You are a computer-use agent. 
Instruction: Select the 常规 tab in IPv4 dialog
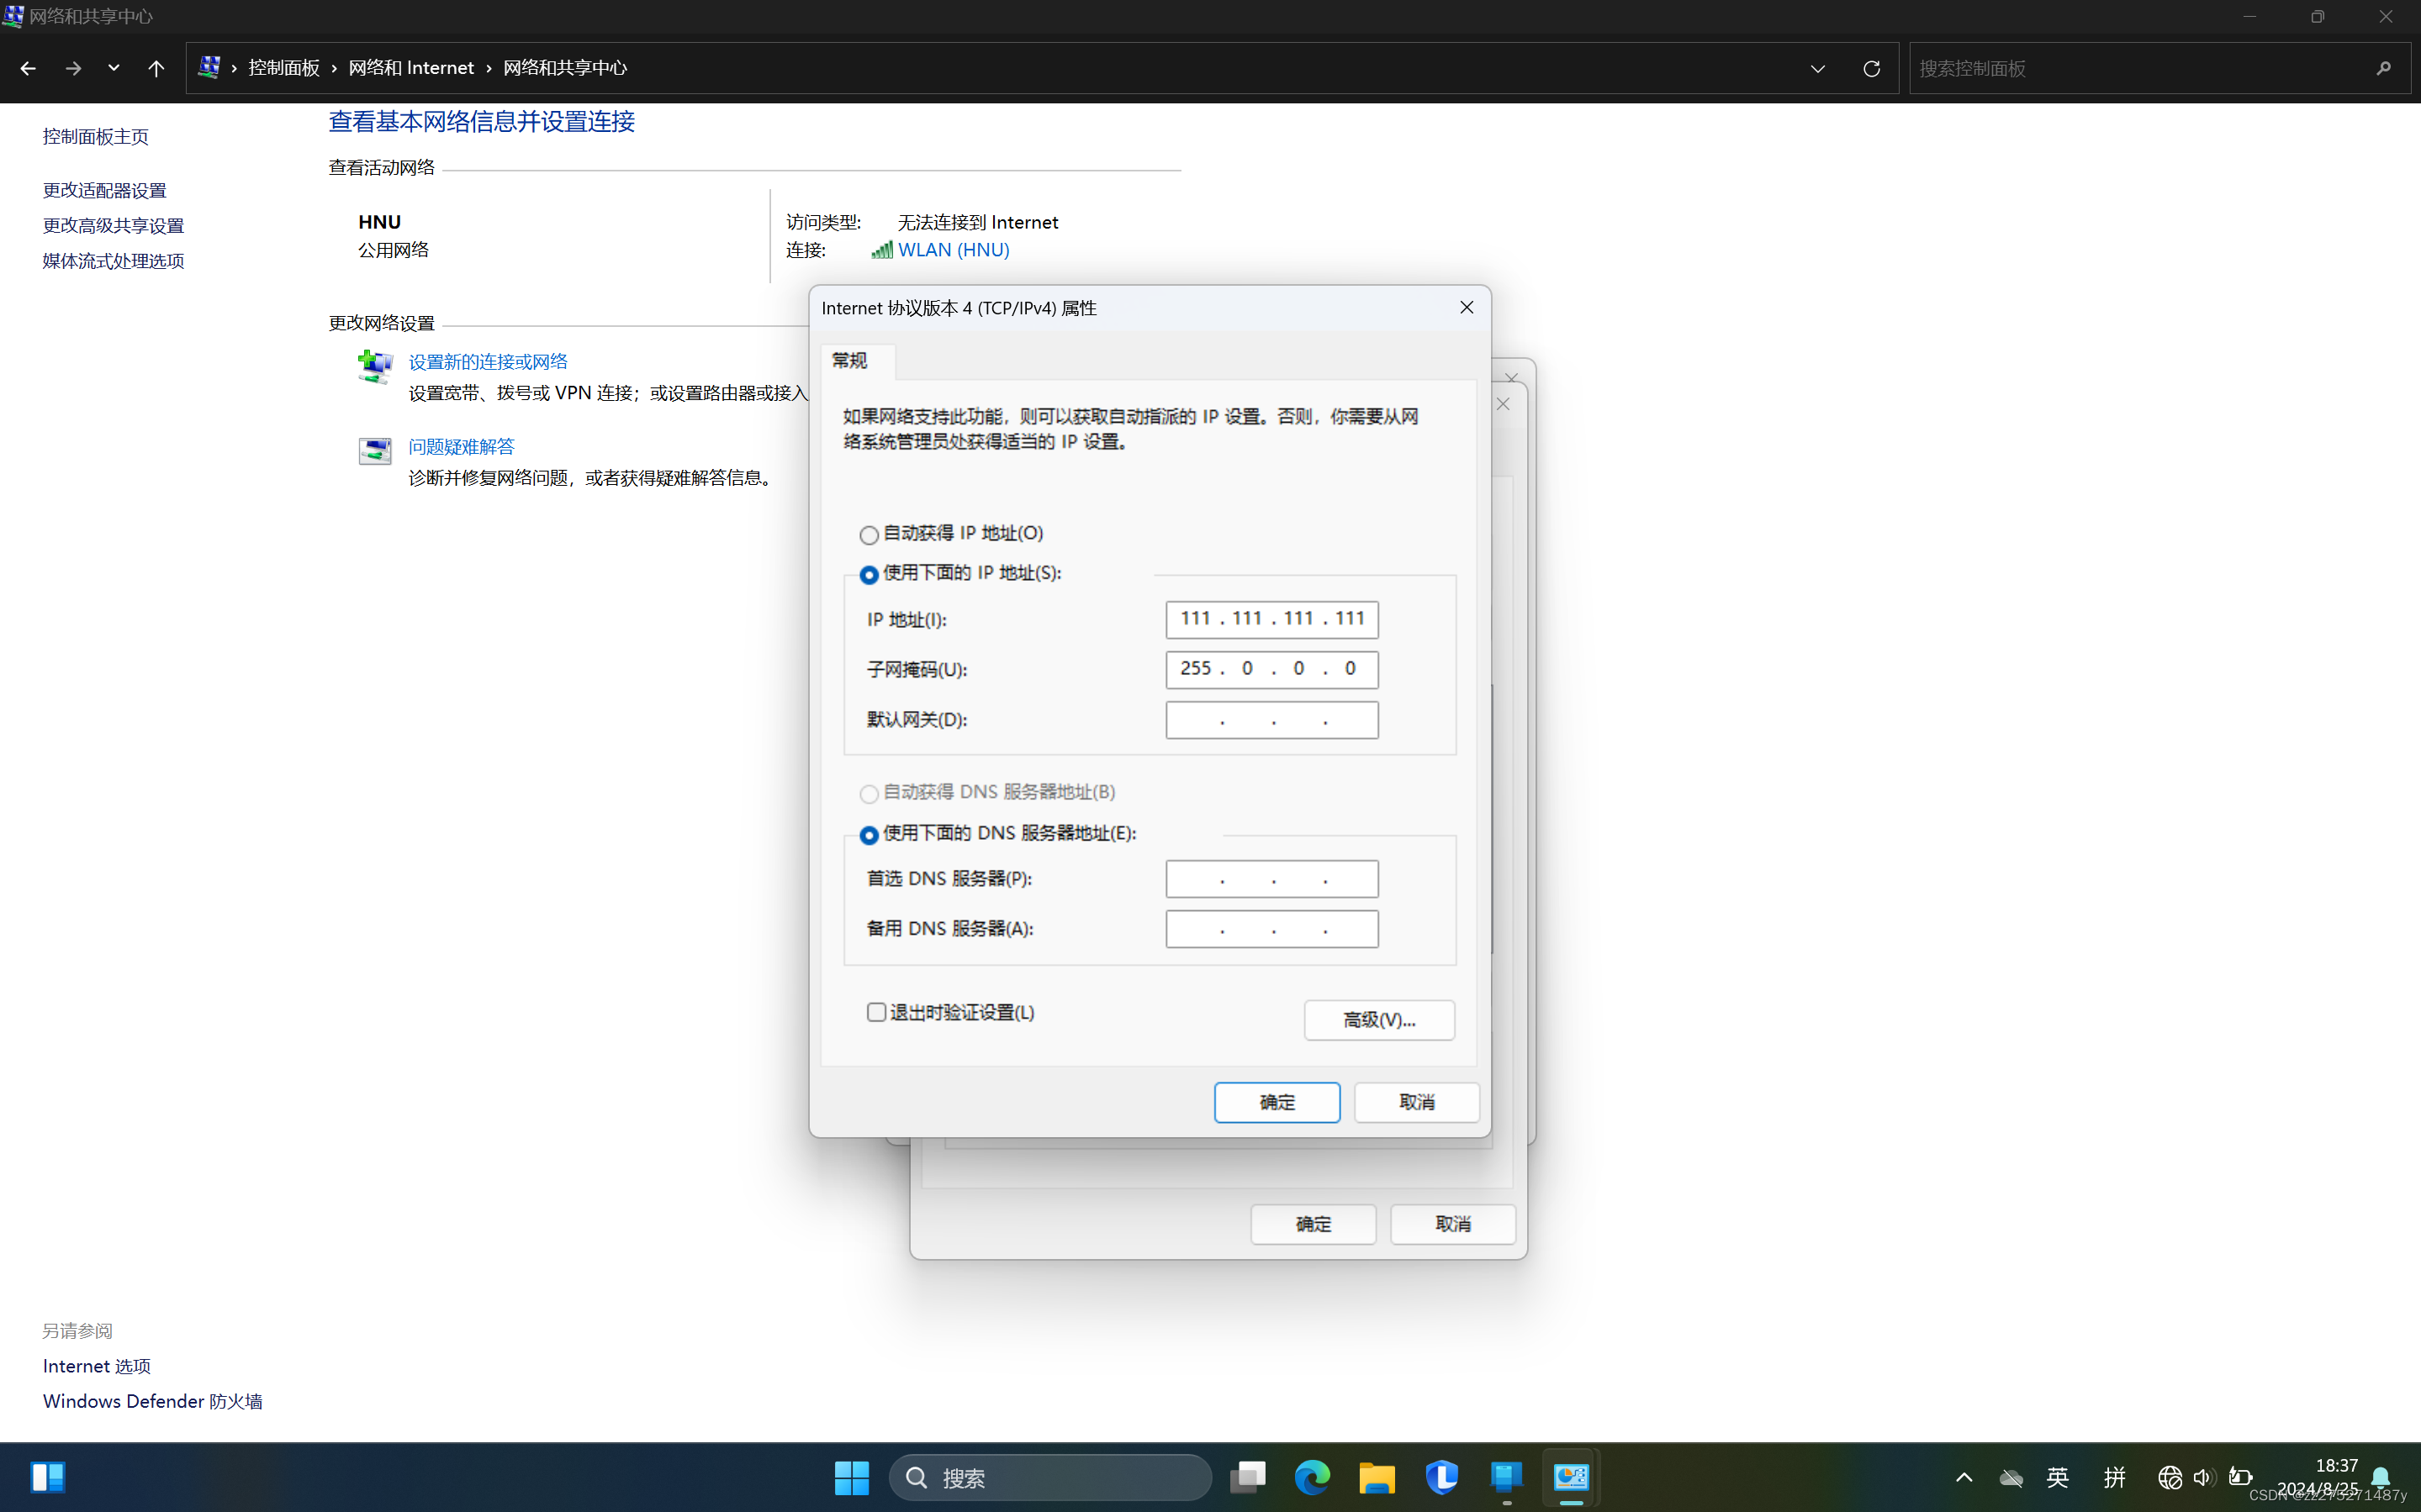click(849, 360)
